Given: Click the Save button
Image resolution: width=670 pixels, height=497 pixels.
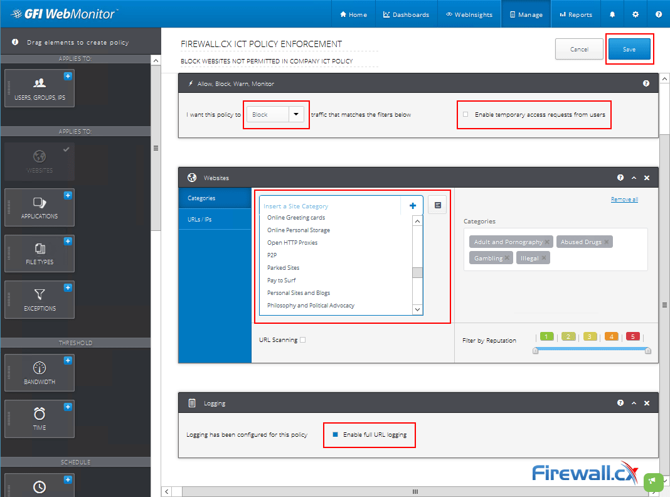Looking at the screenshot, I should pos(629,49).
